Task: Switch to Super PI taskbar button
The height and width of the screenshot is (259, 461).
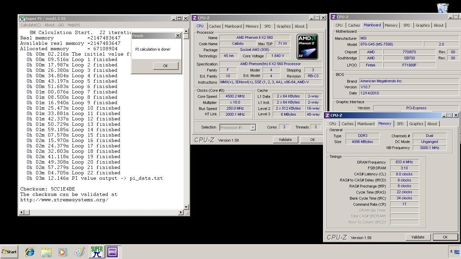Action: pos(97,252)
